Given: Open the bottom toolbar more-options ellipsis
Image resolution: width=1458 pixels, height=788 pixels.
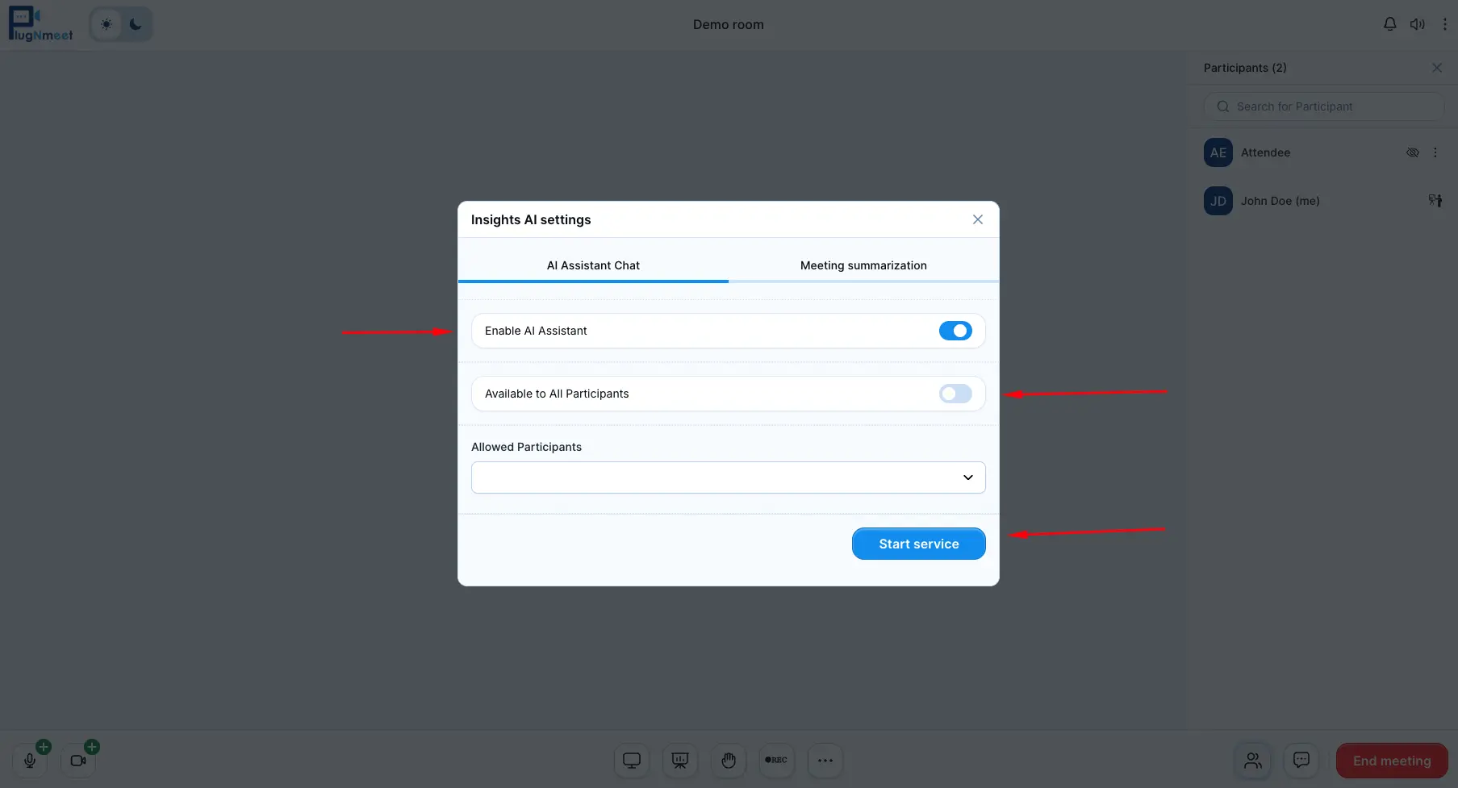Looking at the screenshot, I should click(825, 761).
